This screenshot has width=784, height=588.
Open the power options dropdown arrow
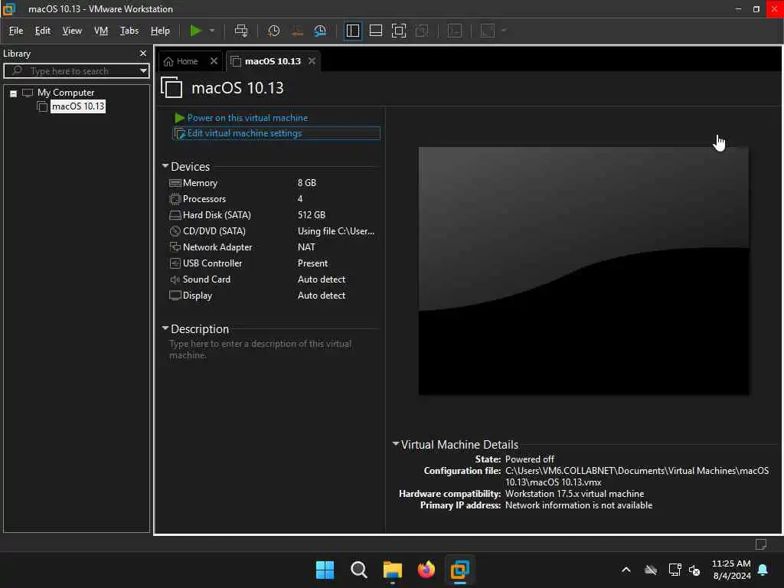[212, 31]
